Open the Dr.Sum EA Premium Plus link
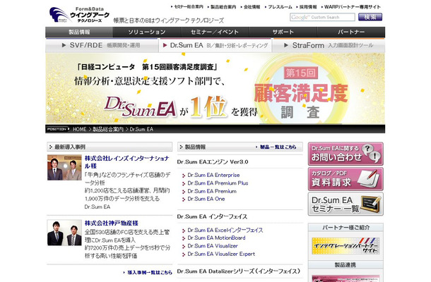This screenshot has height=282, width=431. [218, 183]
